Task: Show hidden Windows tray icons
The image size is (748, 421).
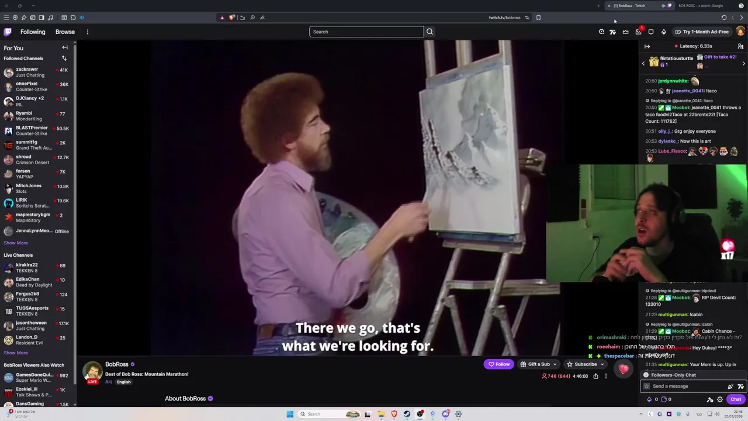Action: 642,414
